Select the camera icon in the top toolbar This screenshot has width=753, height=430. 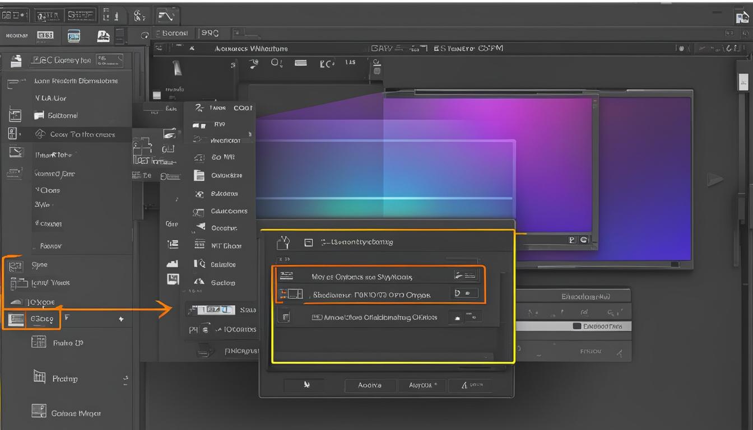(x=104, y=35)
